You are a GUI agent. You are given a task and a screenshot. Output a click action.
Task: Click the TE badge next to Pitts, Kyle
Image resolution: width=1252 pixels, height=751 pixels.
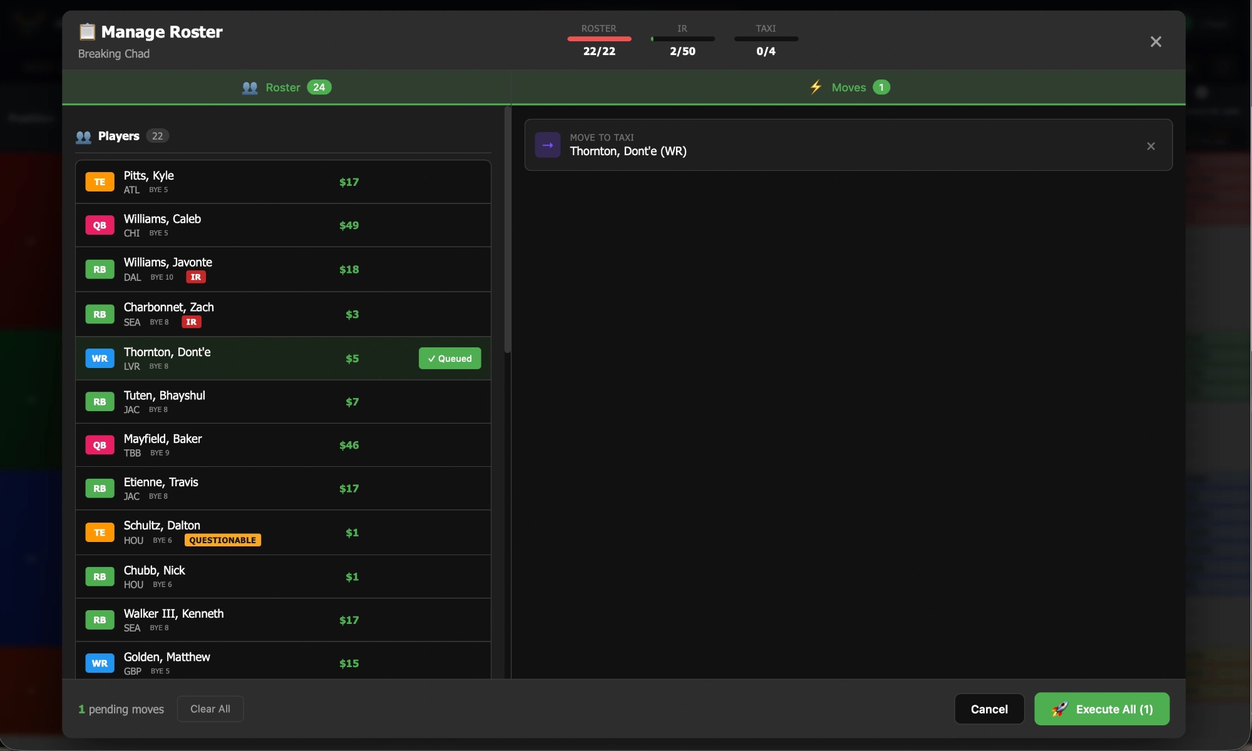pyautogui.click(x=100, y=181)
